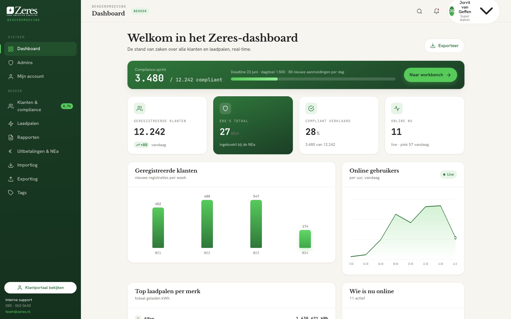Click the +80 trend badge

tap(142, 145)
